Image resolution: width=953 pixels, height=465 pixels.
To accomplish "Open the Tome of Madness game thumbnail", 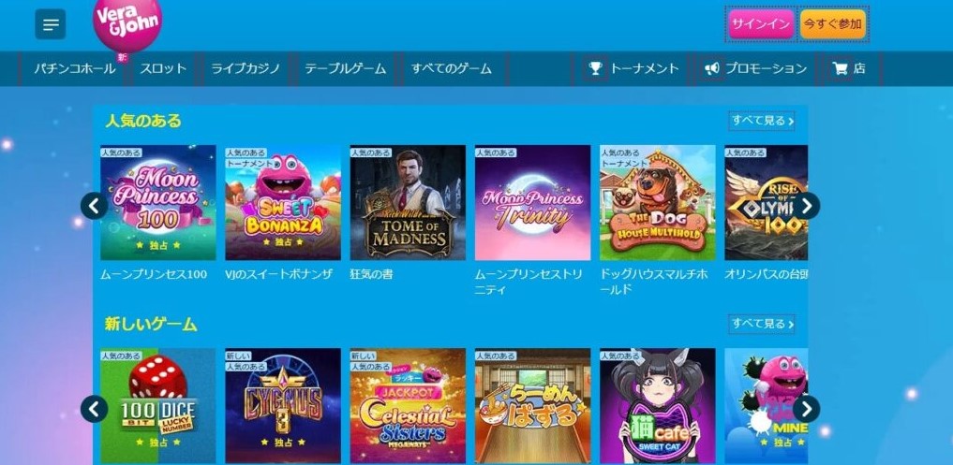I will coord(408,203).
